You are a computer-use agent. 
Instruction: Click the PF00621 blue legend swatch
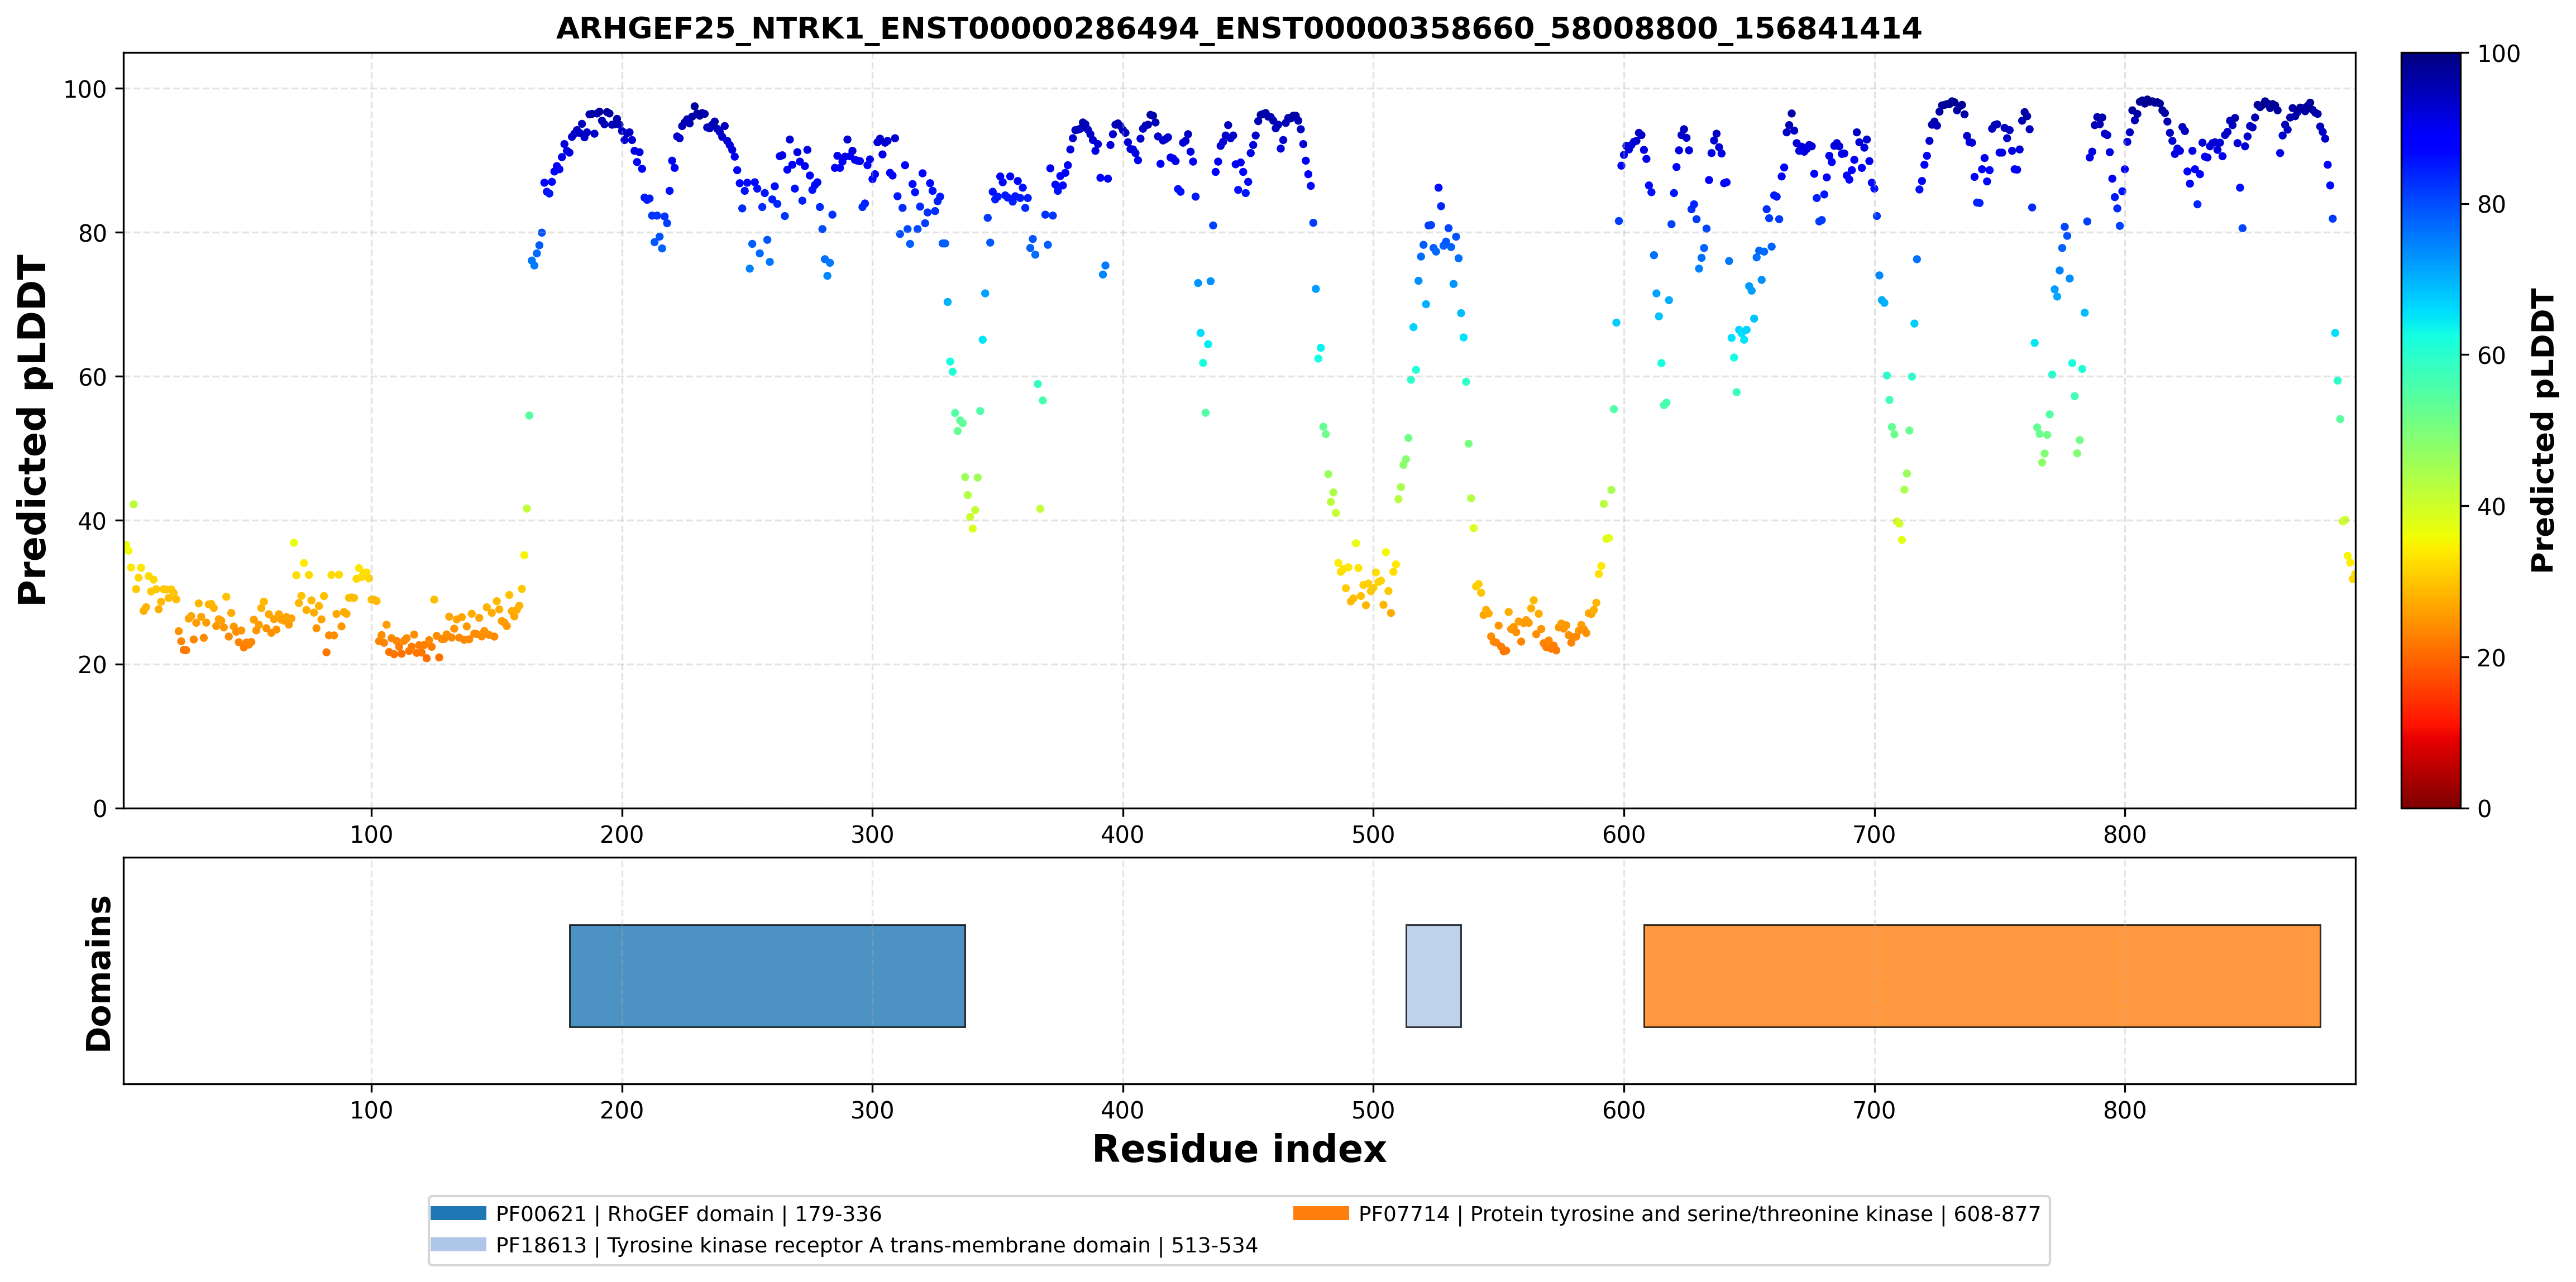point(458,1213)
